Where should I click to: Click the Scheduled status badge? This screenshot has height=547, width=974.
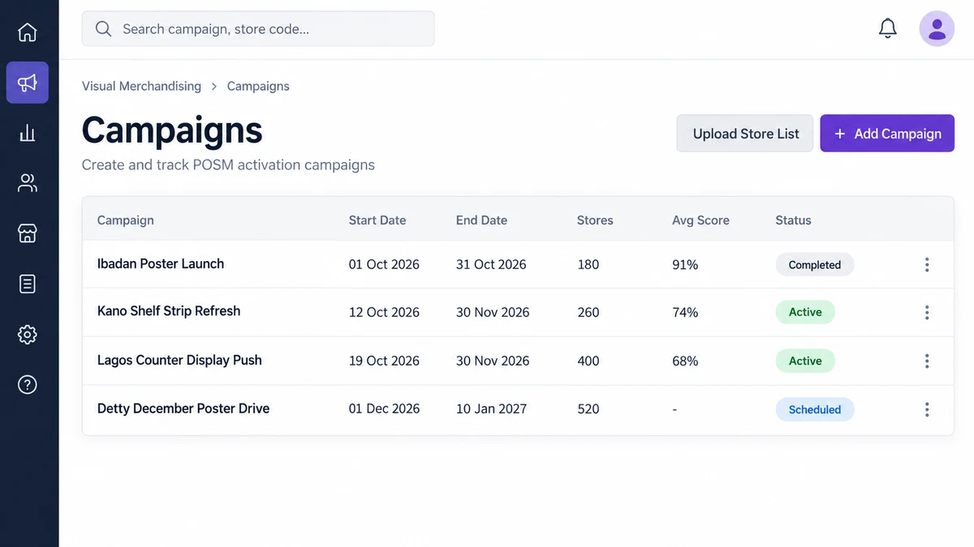pos(814,409)
